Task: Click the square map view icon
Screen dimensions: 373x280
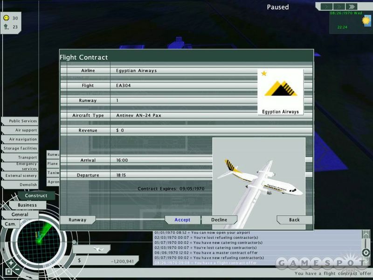Action: [x=8, y=272]
